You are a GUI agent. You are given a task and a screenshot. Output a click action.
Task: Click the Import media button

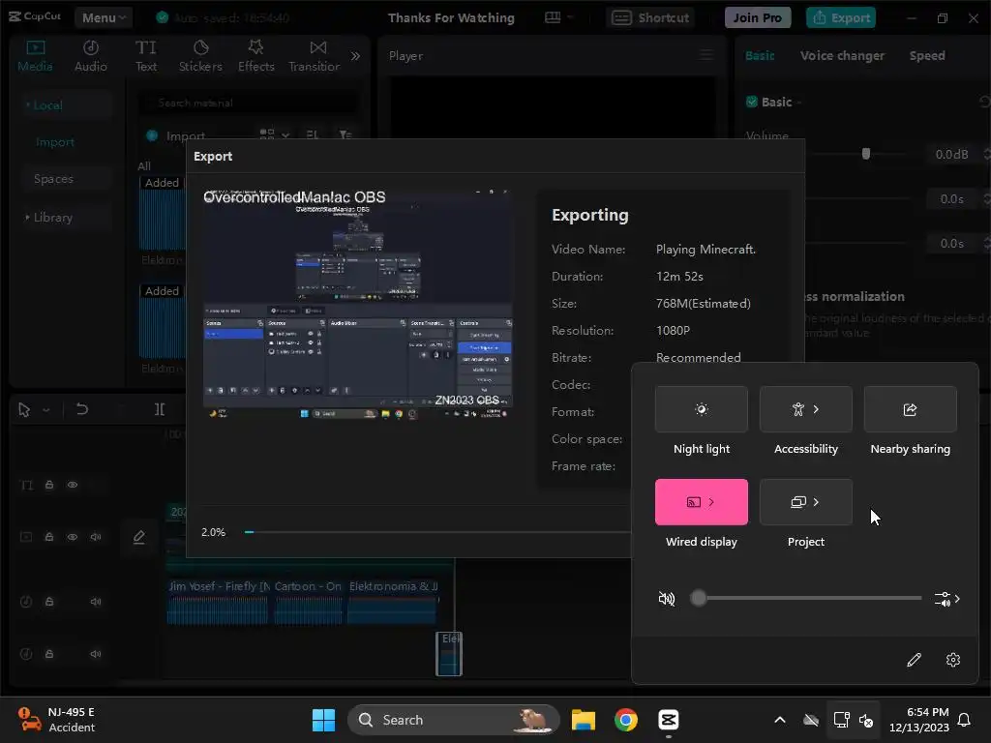(x=176, y=135)
